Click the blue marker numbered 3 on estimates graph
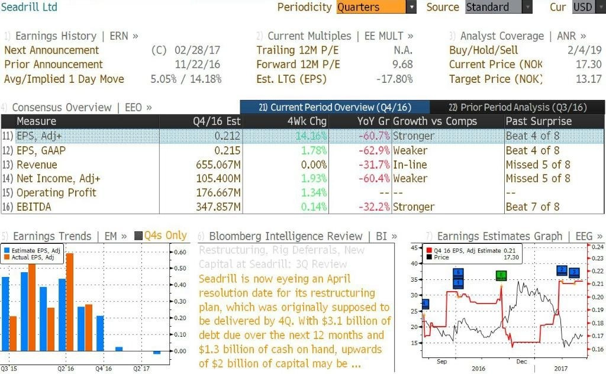 click(x=574, y=272)
